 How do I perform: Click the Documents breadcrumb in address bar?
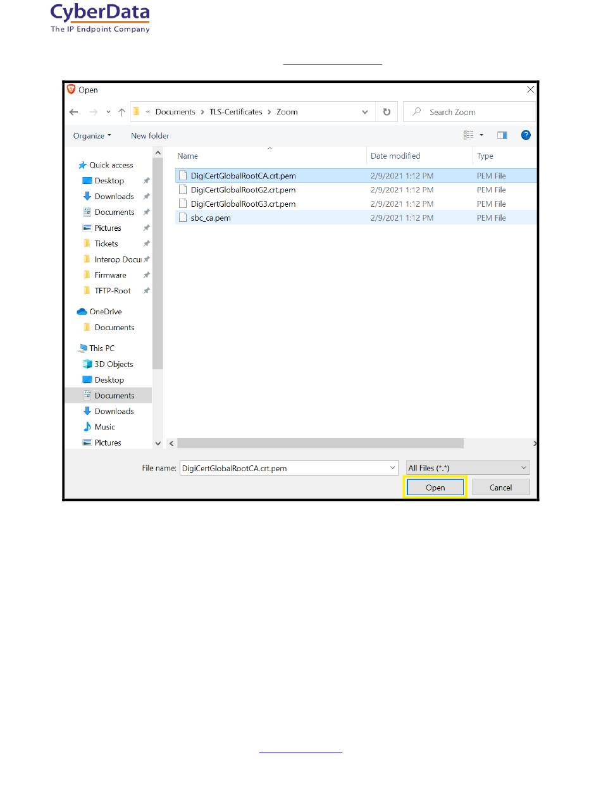(175, 112)
